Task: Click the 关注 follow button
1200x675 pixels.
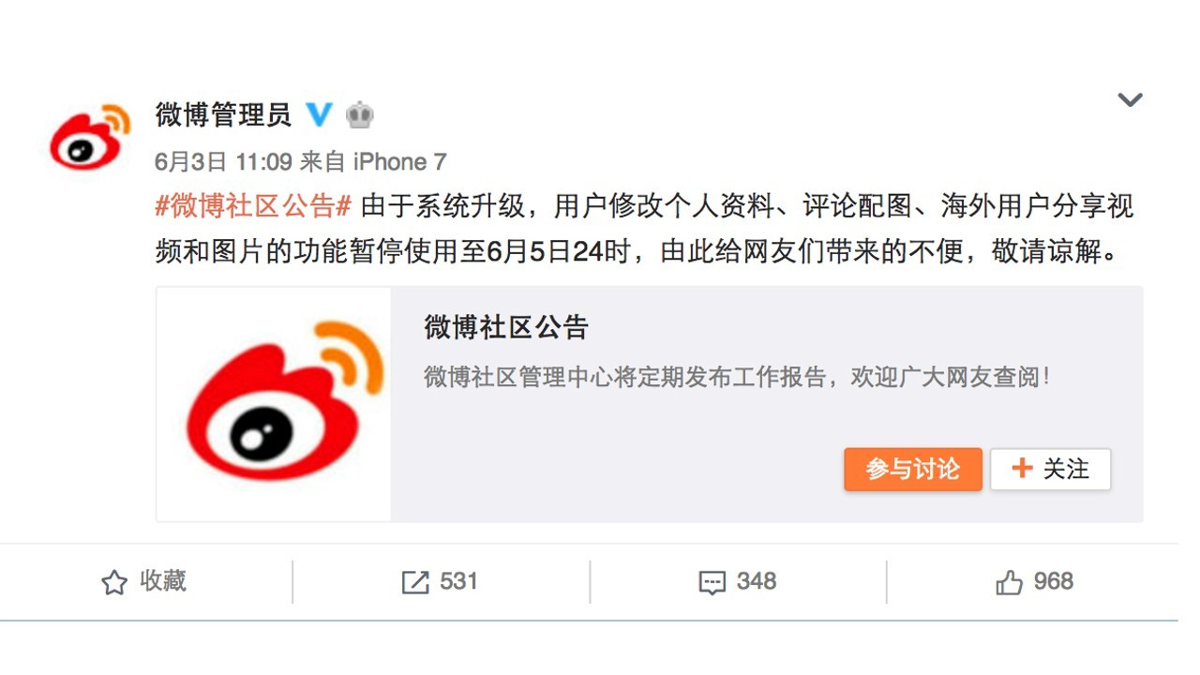Action: click(1051, 469)
